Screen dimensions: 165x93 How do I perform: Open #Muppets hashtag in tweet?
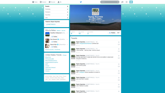(x=82, y=72)
